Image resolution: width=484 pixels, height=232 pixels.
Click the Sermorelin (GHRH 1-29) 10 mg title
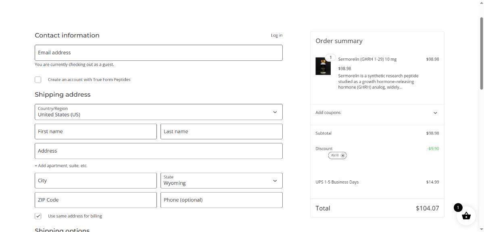click(x=367, y=59)
